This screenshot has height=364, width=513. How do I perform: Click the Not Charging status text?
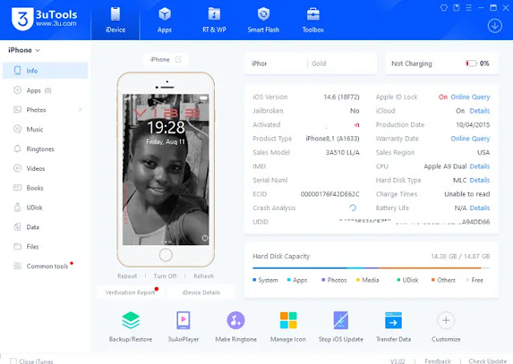coord(411,63)
